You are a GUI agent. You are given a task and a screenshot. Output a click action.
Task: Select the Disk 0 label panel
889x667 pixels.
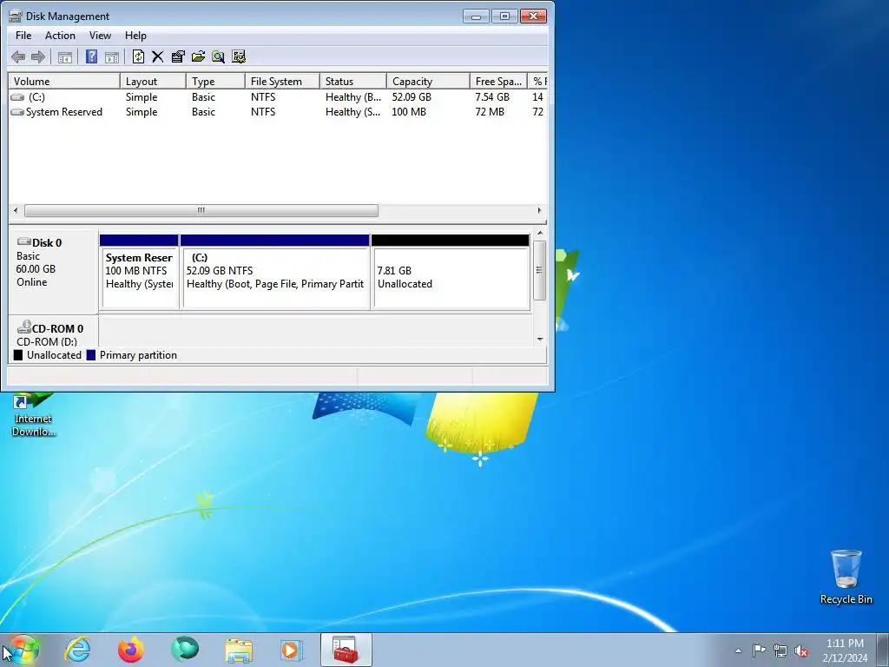54,271
